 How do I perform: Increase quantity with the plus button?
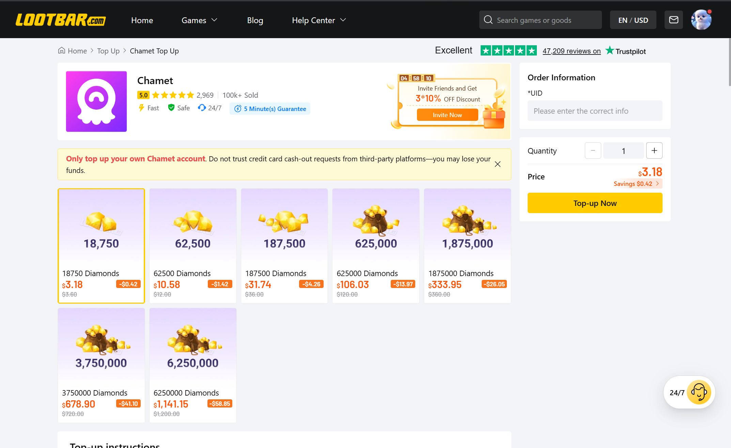(654, 150)
